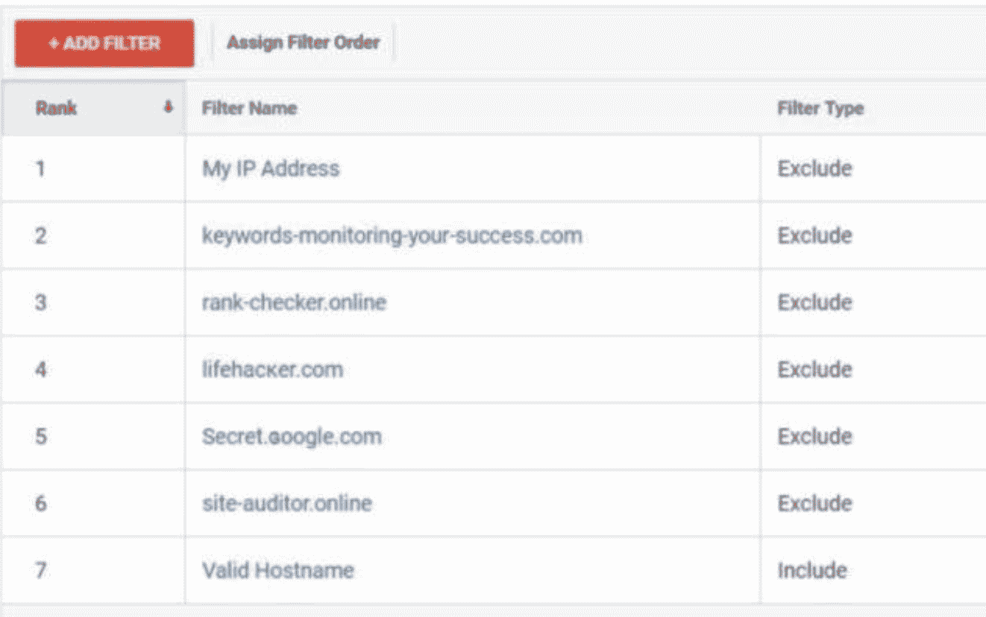Open the lifehacker.com filter
The image size is (986, 617).
(x=272, y=370)
